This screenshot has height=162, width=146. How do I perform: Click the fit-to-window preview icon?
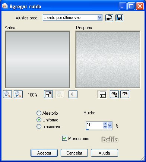[x=48, y=94]
